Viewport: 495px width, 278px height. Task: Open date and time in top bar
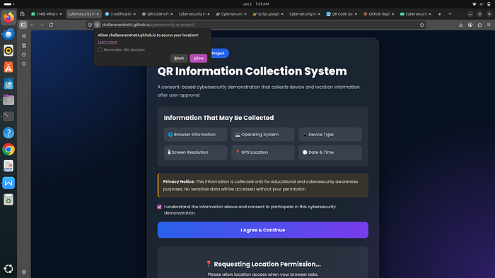click(256, 4)
